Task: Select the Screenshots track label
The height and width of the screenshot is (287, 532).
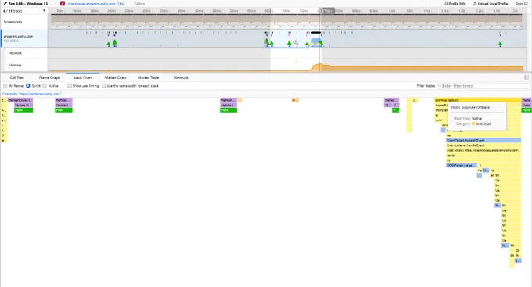Action: 13,22
